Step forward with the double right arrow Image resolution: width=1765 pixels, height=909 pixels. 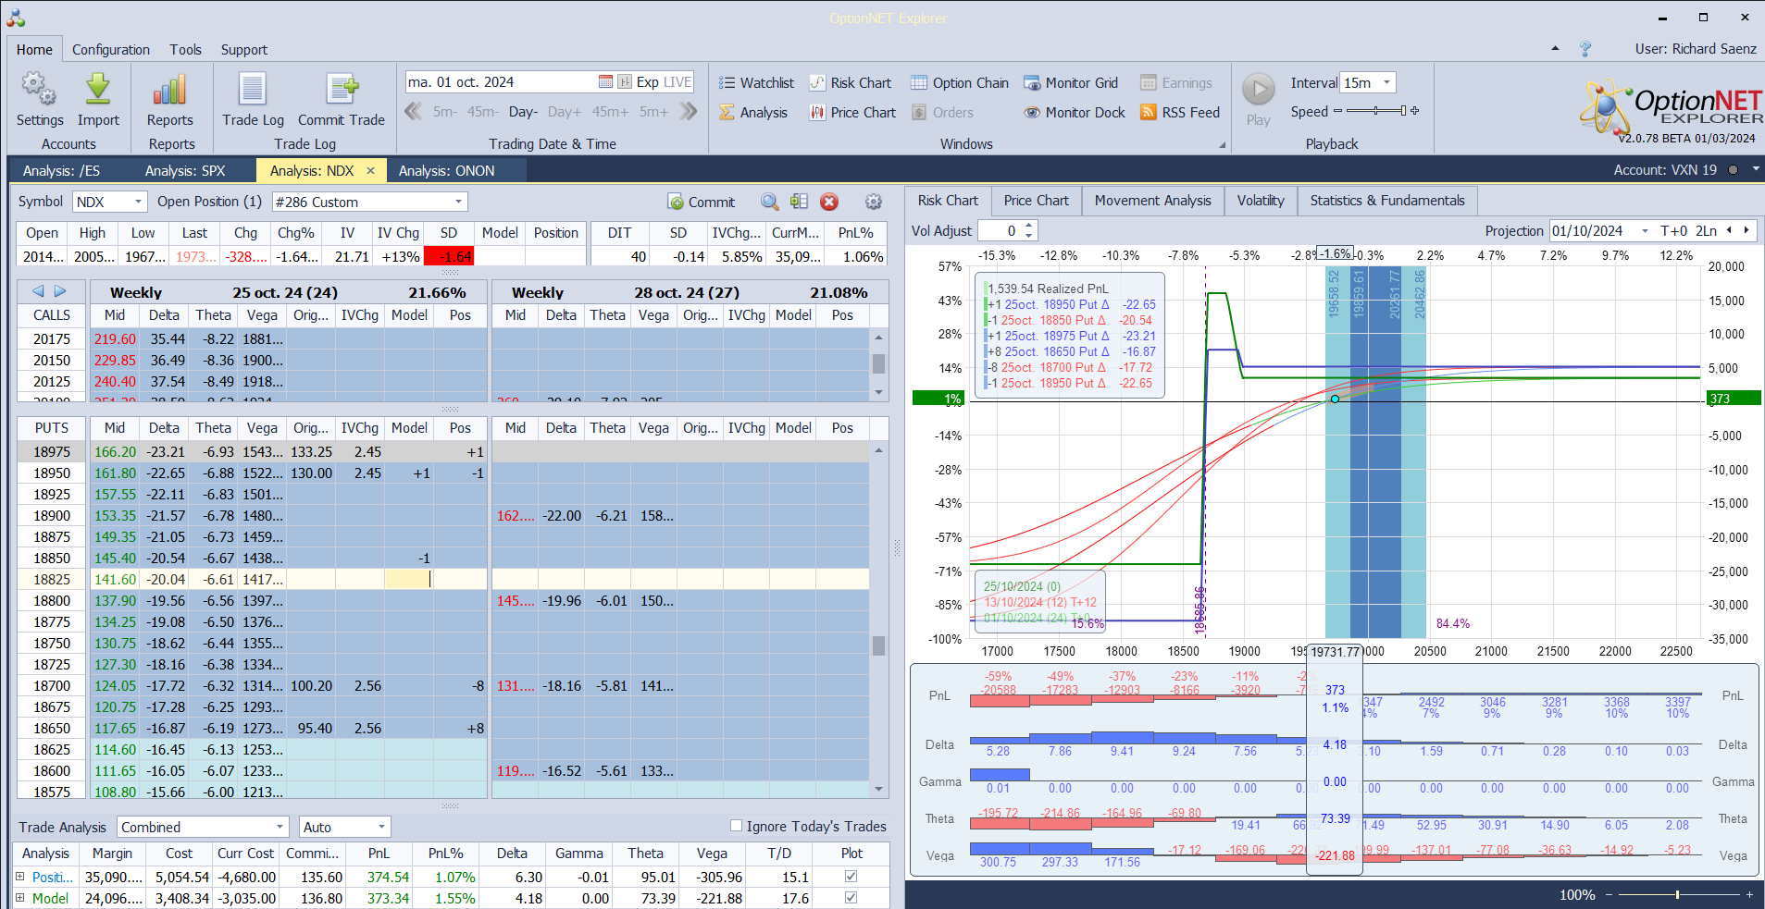point(689,112)
